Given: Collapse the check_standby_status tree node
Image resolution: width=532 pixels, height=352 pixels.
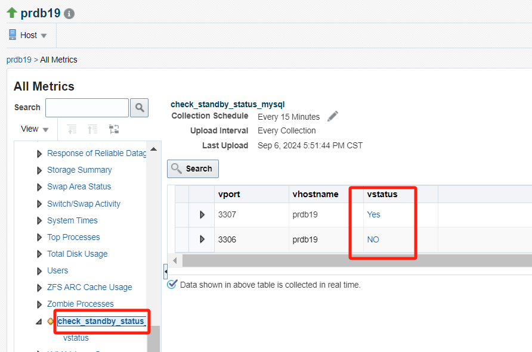Looking at the screenshot, I should coord(39,322).
